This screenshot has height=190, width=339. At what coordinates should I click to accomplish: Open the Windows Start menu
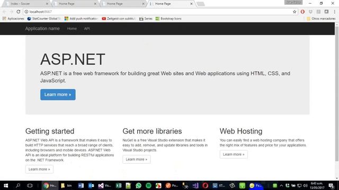[x=6, y=185]
